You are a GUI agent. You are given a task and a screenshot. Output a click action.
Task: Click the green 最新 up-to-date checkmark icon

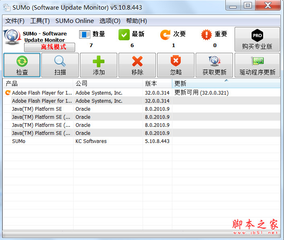(x=124, y=35)
